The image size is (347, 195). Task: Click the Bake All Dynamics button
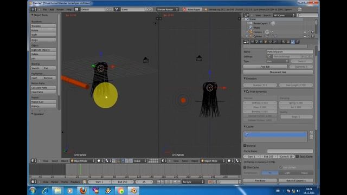[296, 180]
